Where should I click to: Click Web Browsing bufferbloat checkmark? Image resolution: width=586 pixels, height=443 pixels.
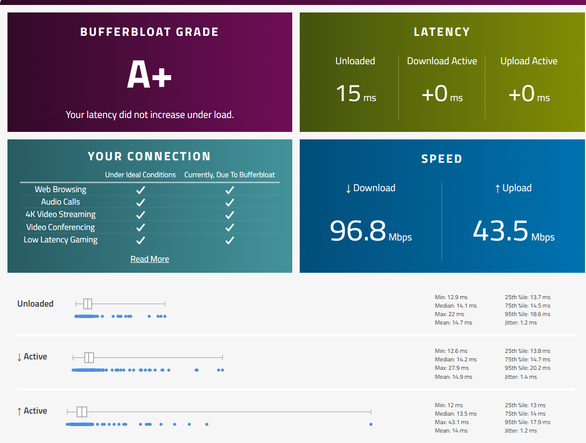coord(230,190)
